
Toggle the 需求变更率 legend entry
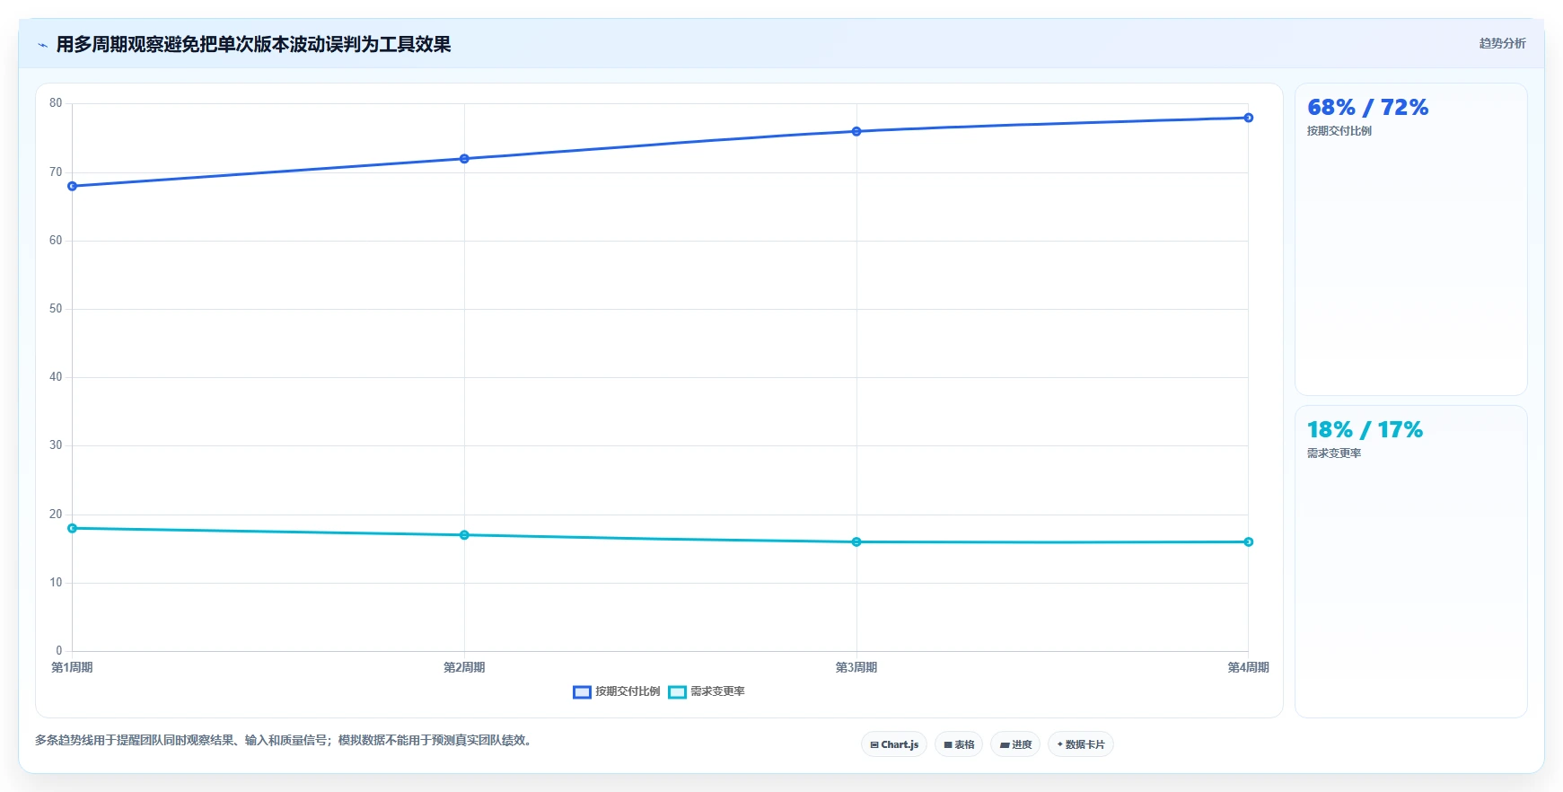click(x=707, y=691)
